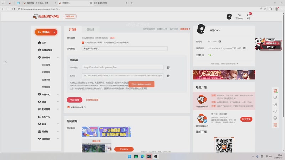Open the 下载中心 download center
The height and width of the screenshot is (160, 285).
[x=239, y=16]
